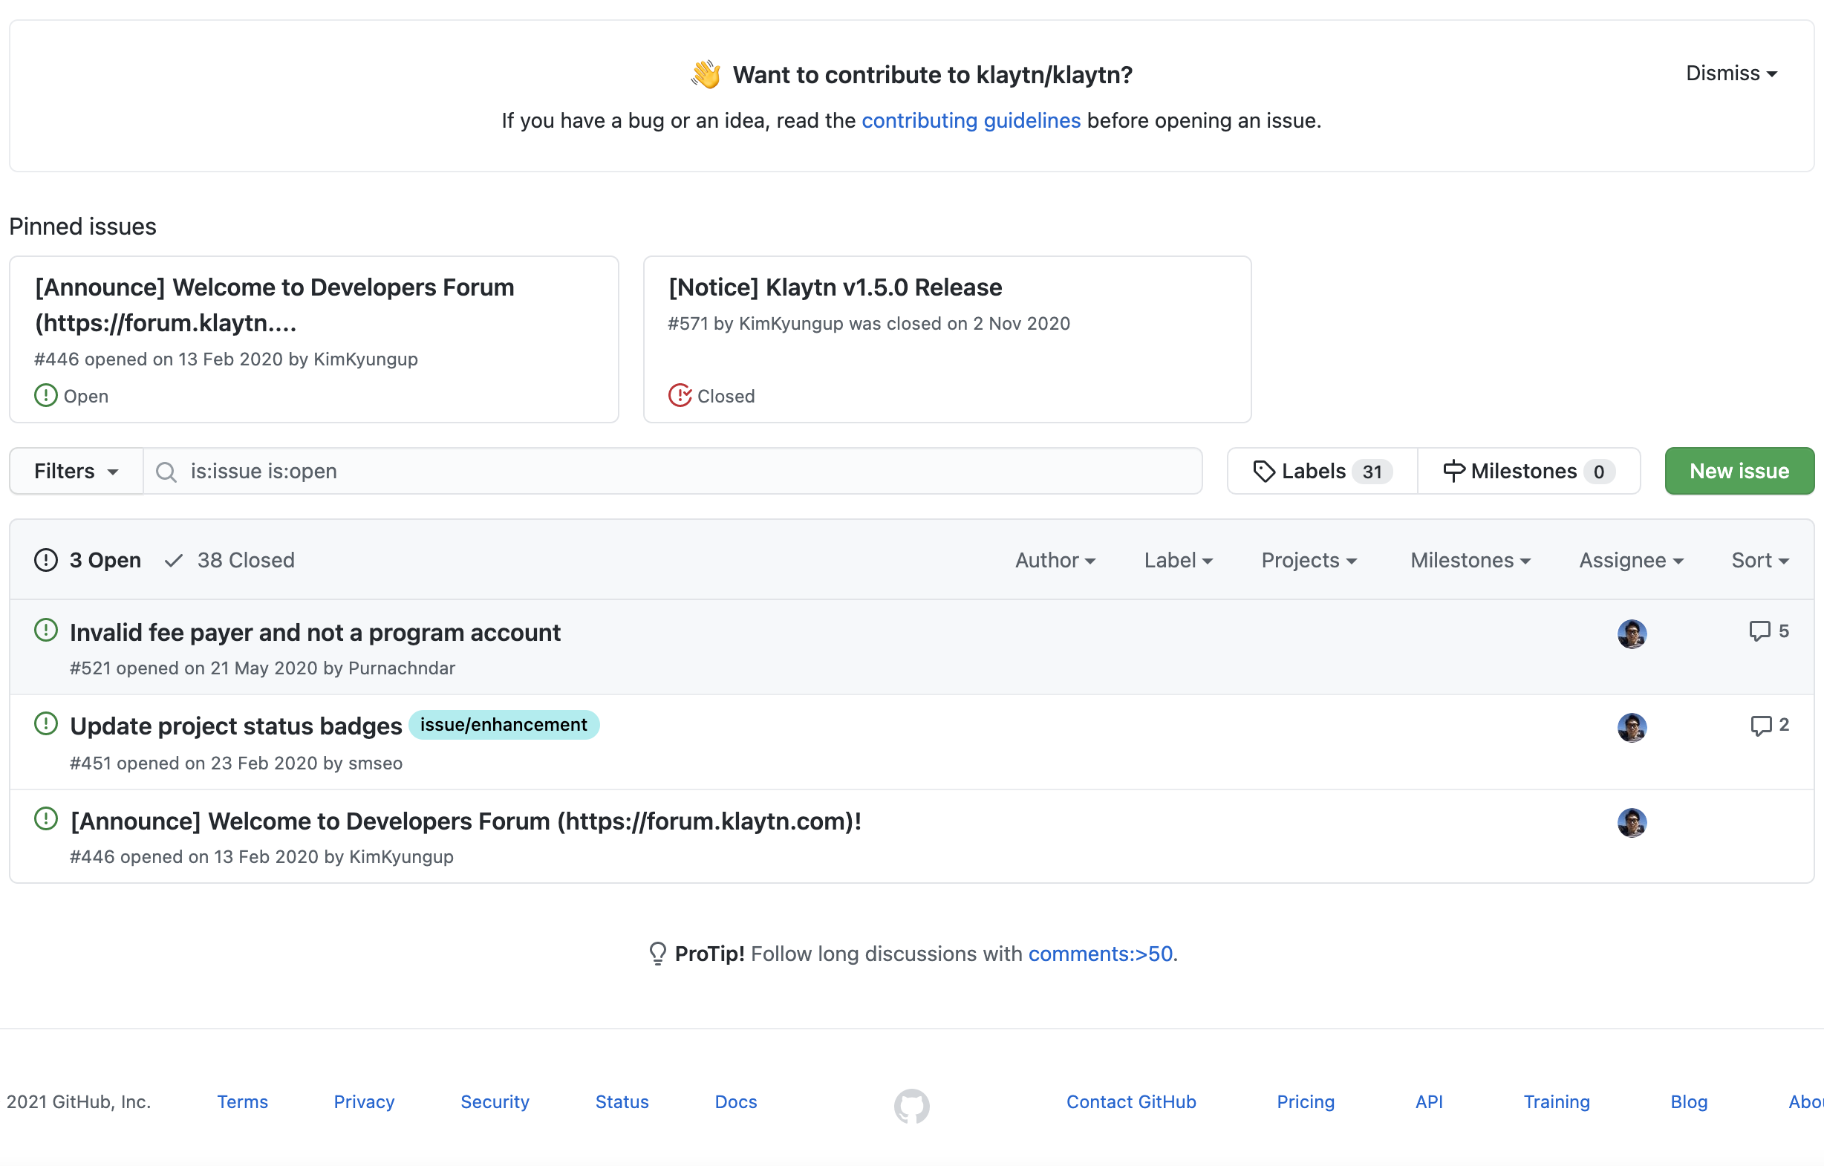Open the Sort dropdown

point(1759,560)
